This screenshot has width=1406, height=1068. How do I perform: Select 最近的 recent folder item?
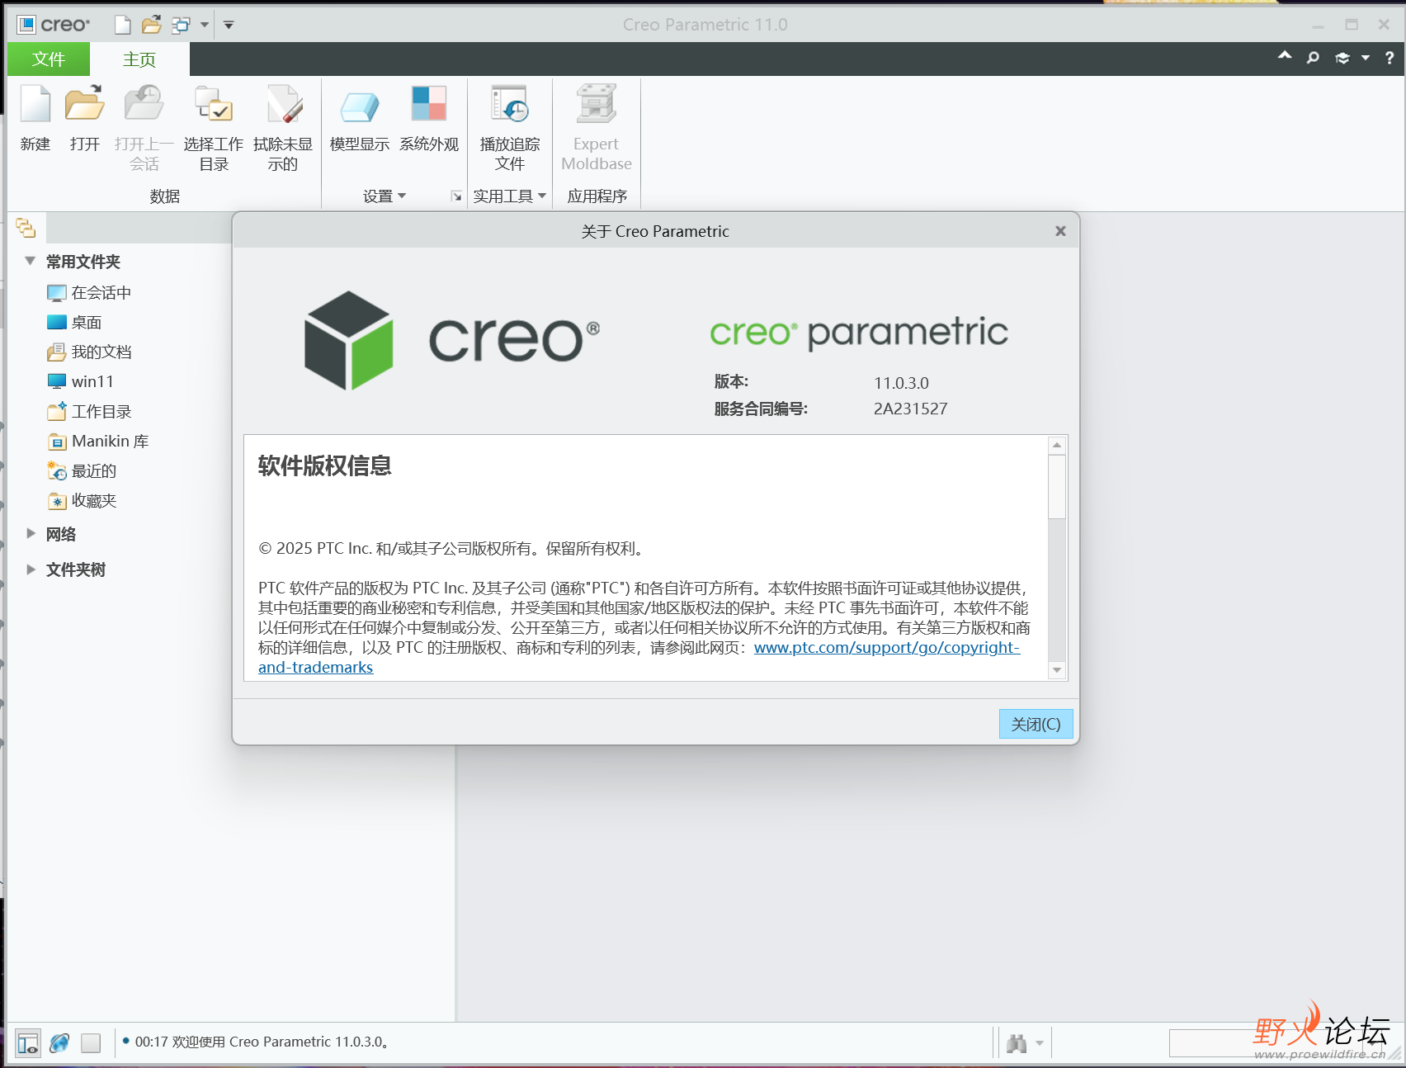pos(82,470)
